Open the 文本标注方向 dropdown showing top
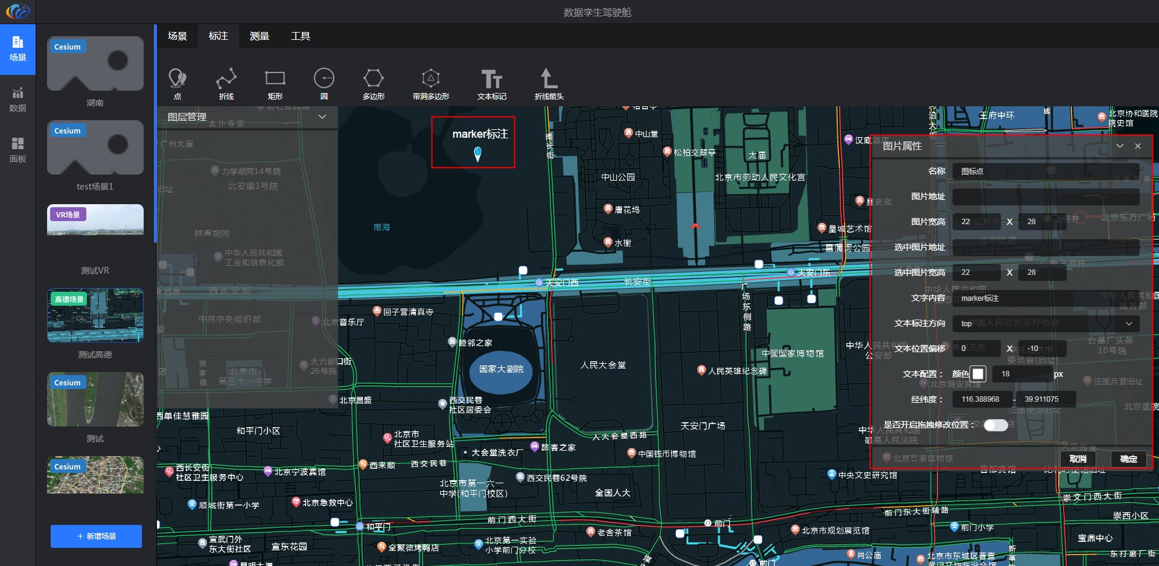 pyautogui.click(x=1046, y=324)
